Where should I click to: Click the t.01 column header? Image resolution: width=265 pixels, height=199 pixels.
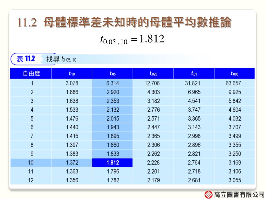click(x=194, y=73)
